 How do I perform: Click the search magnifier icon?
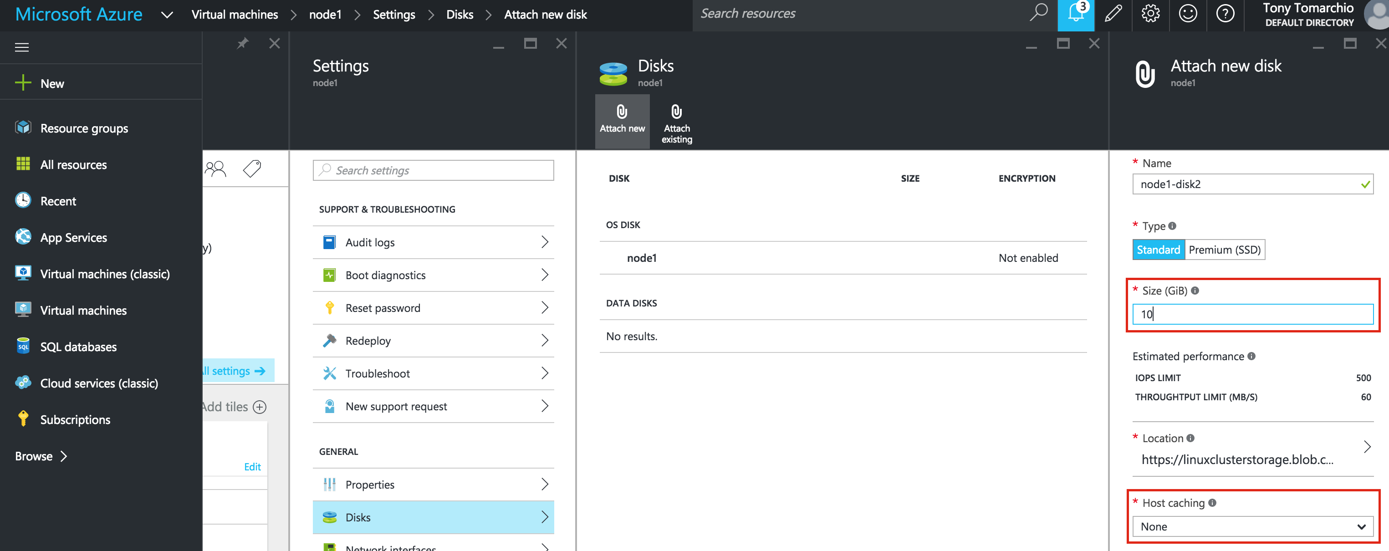tap(1038, 13)
